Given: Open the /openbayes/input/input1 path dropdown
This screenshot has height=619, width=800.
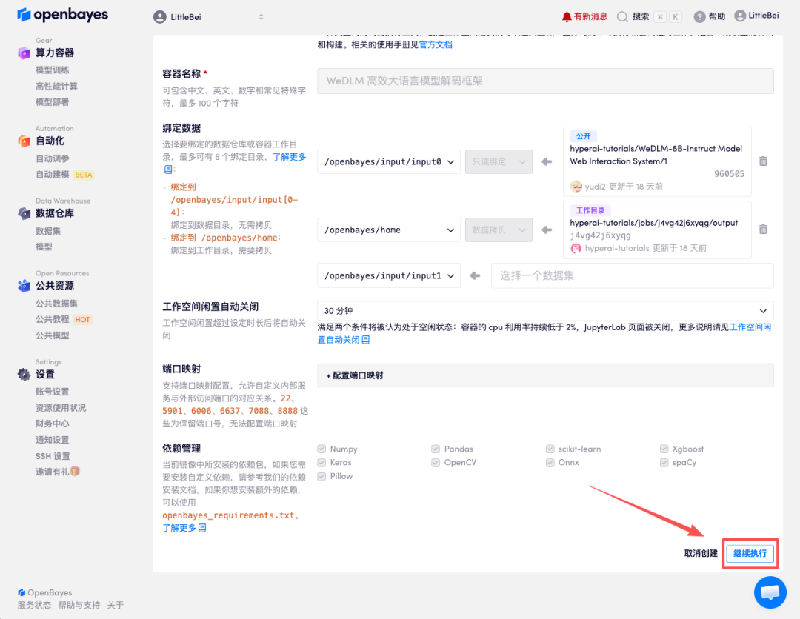Looking at the screenshot, I should point(389,276).
